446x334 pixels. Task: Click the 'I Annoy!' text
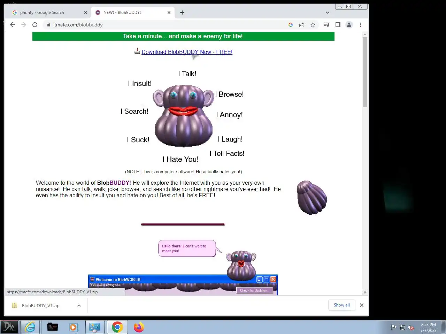(229, 115)
